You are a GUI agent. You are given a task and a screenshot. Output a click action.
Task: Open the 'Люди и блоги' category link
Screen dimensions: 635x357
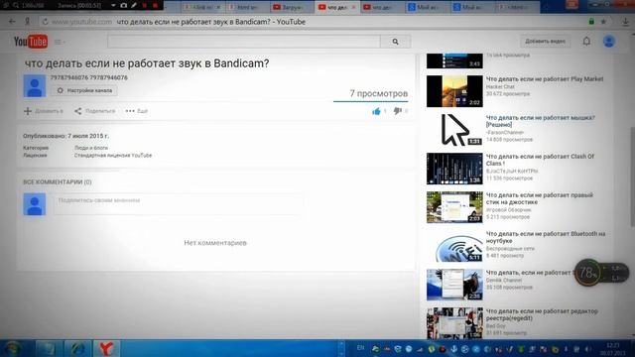pos(91,148)
